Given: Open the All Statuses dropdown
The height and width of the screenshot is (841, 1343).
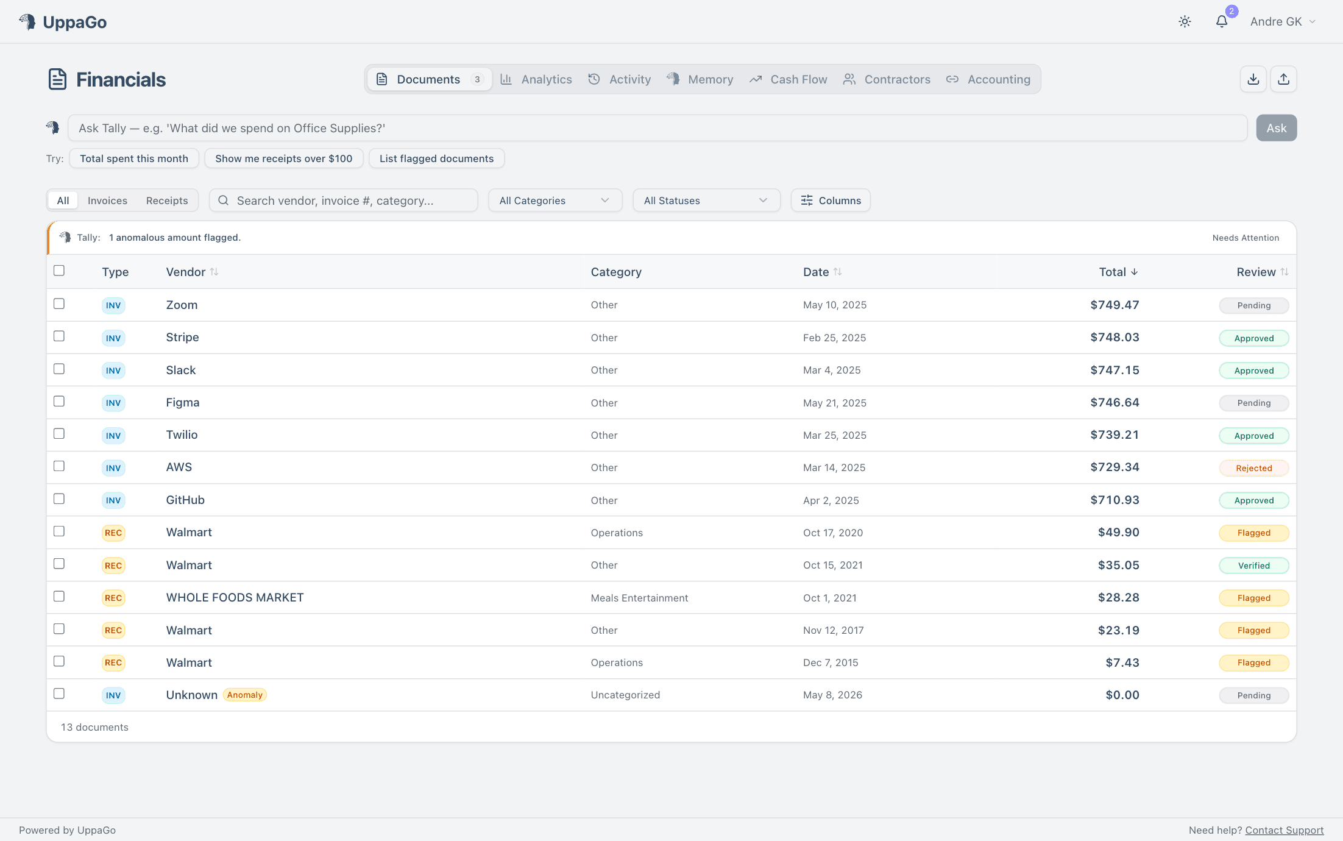Looking at the screenshot, I should coord(706,200).
